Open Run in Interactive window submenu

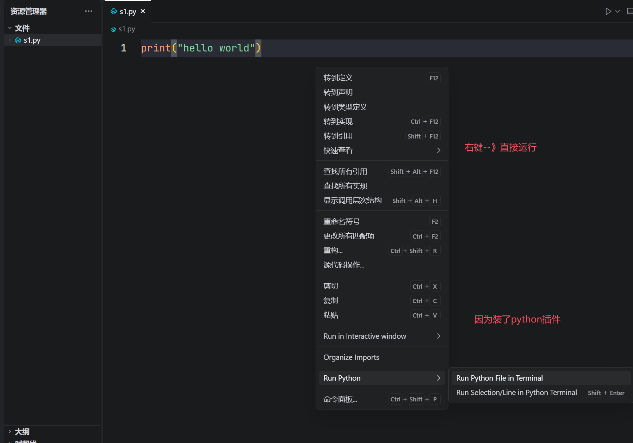pyautogui.click(x=382, y=336)
